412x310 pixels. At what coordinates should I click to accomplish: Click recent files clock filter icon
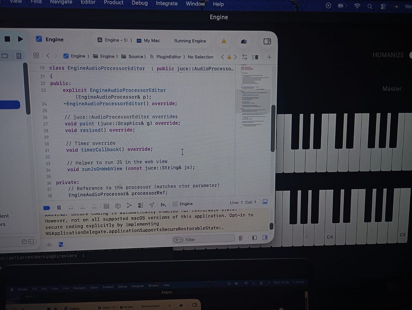tap(24, 241)
